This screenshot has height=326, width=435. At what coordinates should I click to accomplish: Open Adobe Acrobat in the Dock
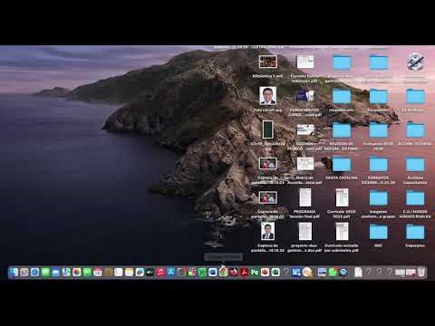[244, 273]
